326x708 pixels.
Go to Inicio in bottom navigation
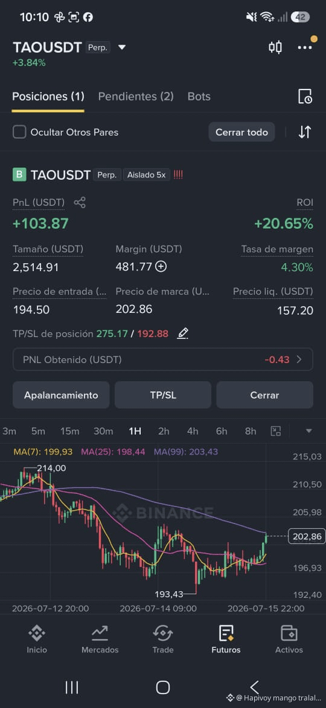click(36, 640)
